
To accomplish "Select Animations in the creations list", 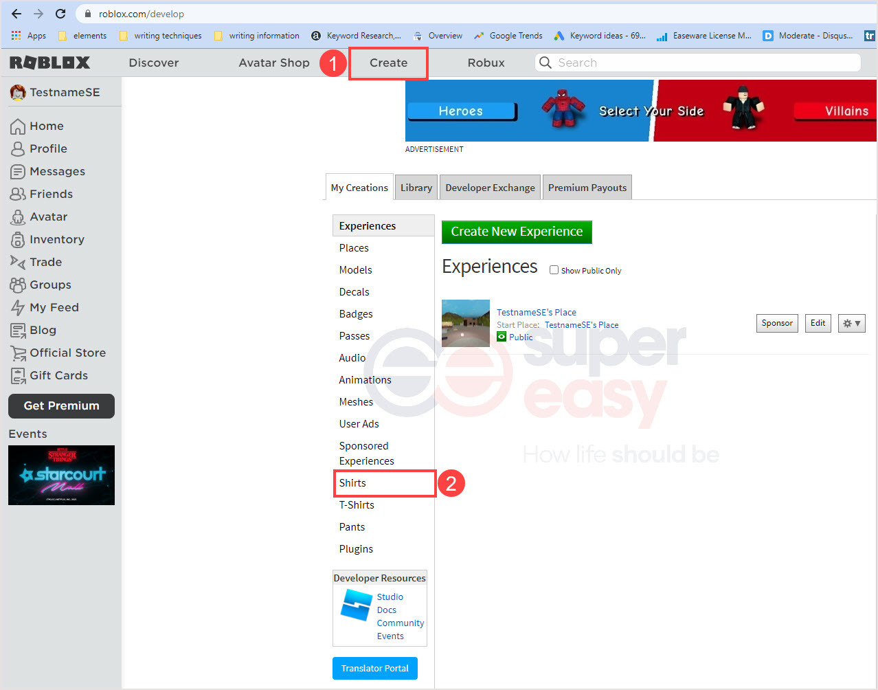I will point(365,380).
